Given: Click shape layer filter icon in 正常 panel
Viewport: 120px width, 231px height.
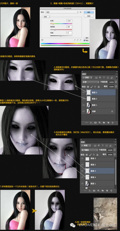Looking at the screenshot, I should click(x=108, y=78).
